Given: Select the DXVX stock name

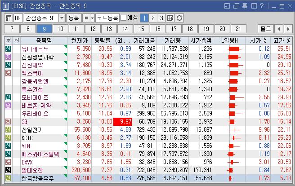Looking at the screenshot, I should pos(27,162).
